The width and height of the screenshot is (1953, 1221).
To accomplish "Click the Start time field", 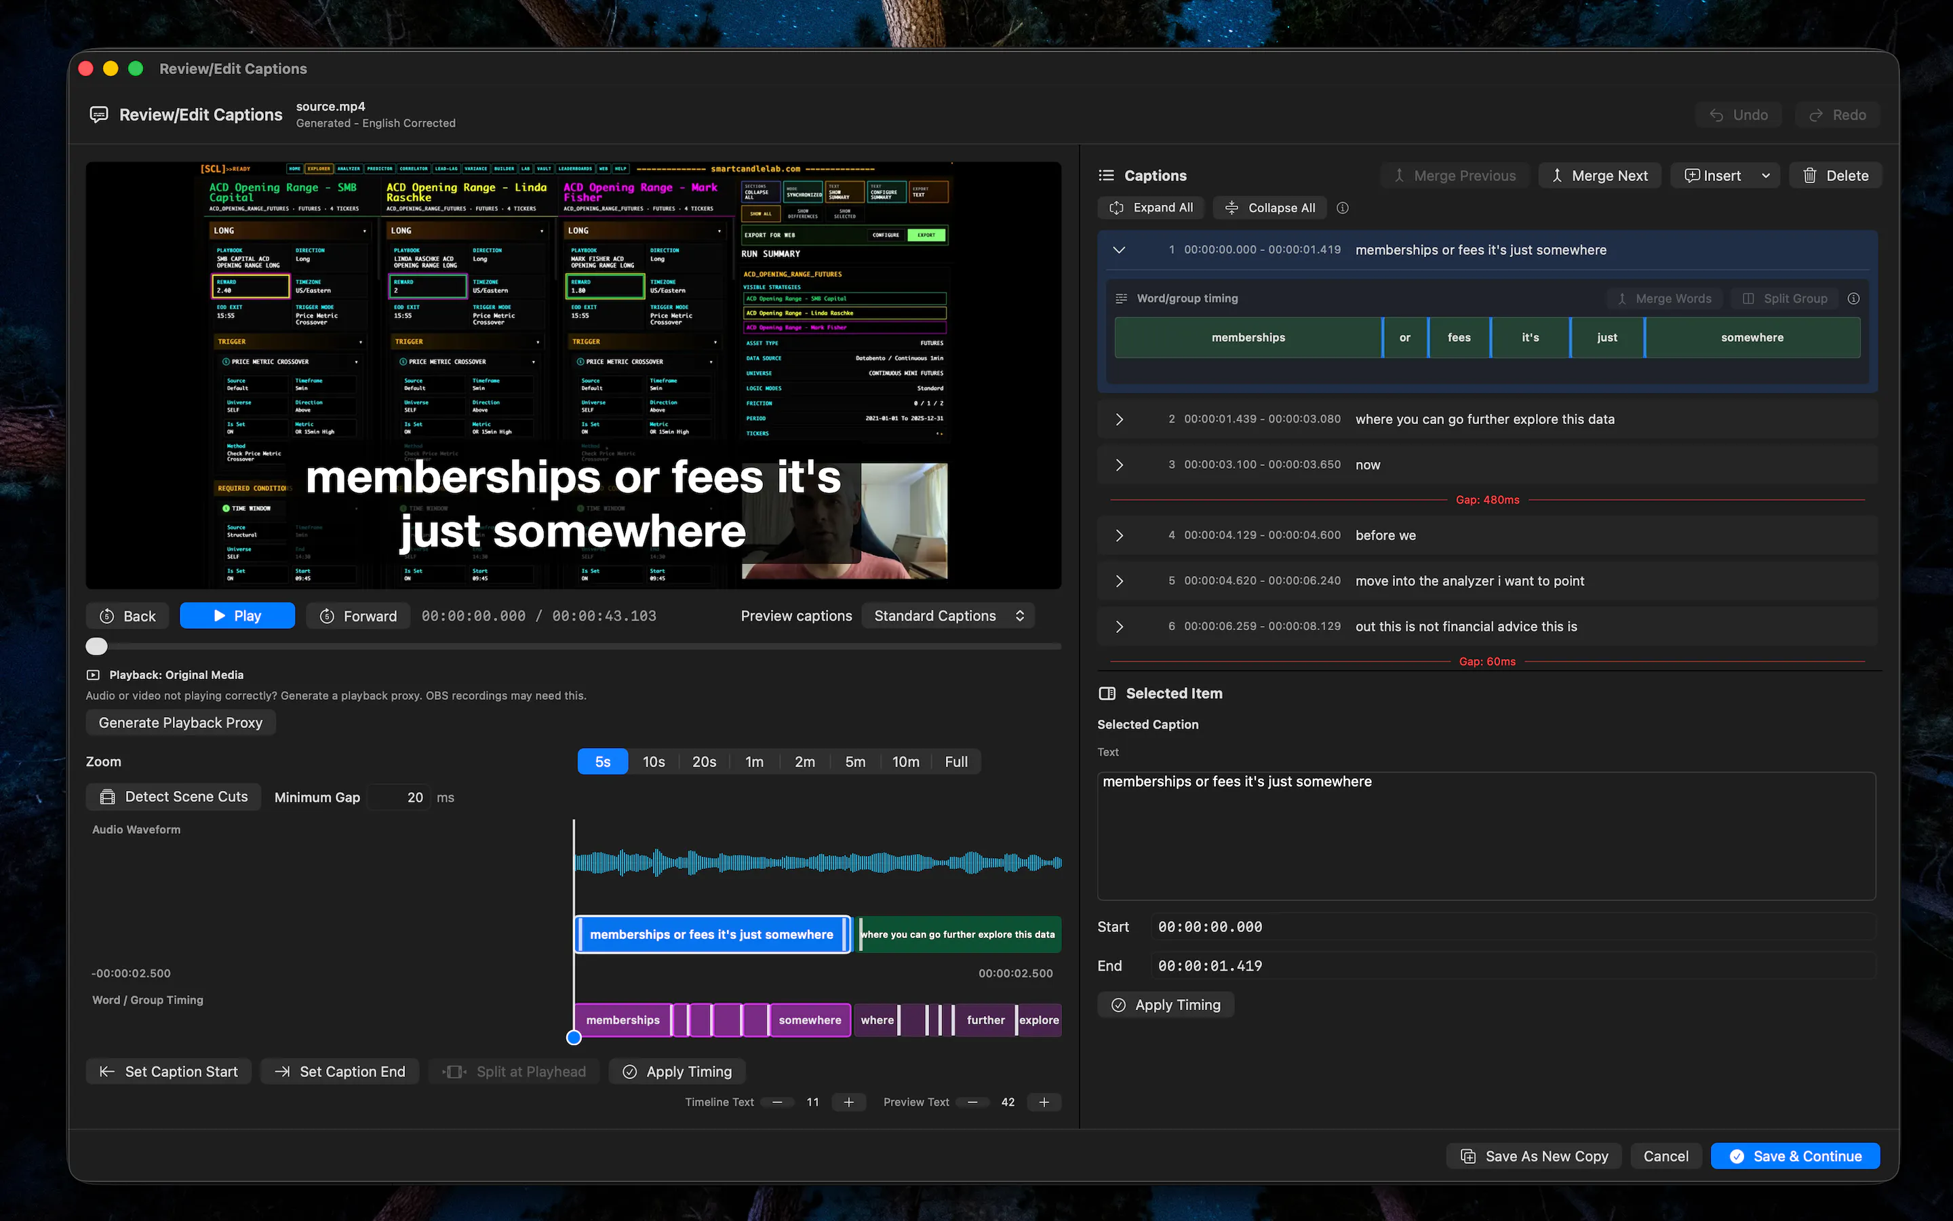I will click(1513, 927).
